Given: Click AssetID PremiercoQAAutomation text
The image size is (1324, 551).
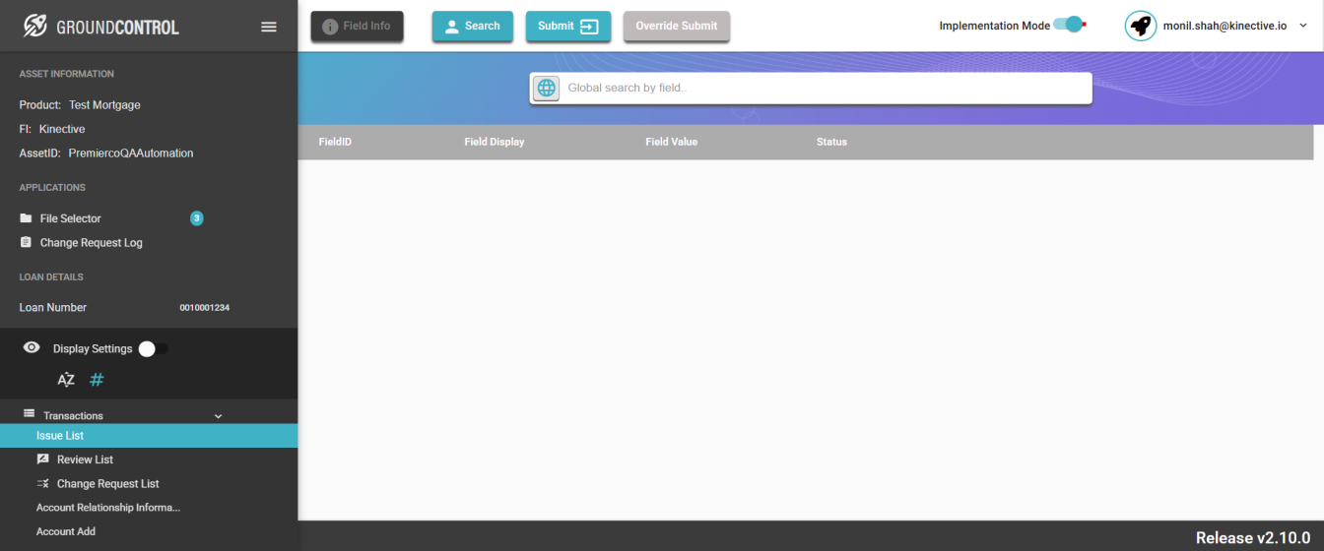Looking at the screenshot, I should coord(106,153).
